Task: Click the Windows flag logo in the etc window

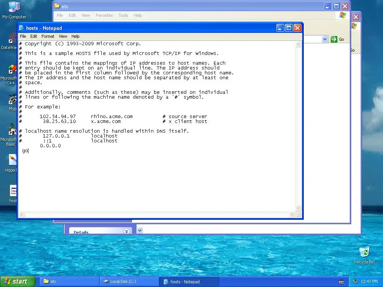Action: (x=343, y=15)
